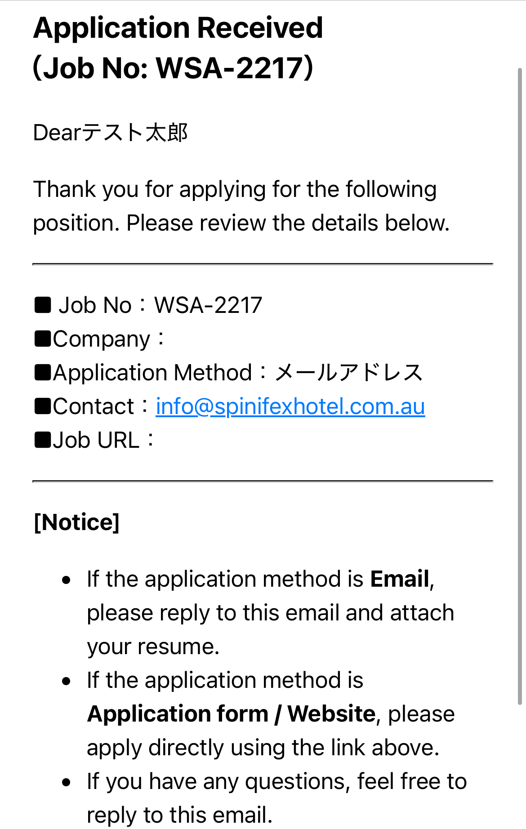Click the horizontal divider above Job No
Image resolution: width=526 pixels, height=829 pixels.
click(x=263, y=264)
